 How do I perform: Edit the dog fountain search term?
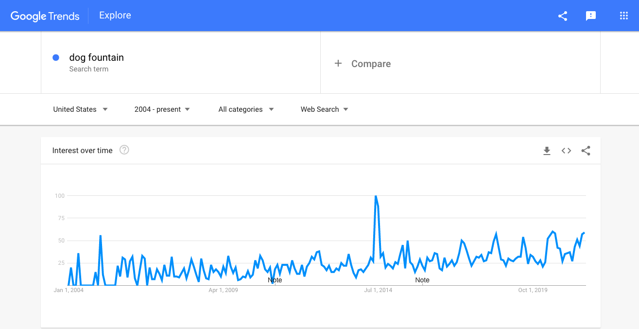[x=96, y=57]
